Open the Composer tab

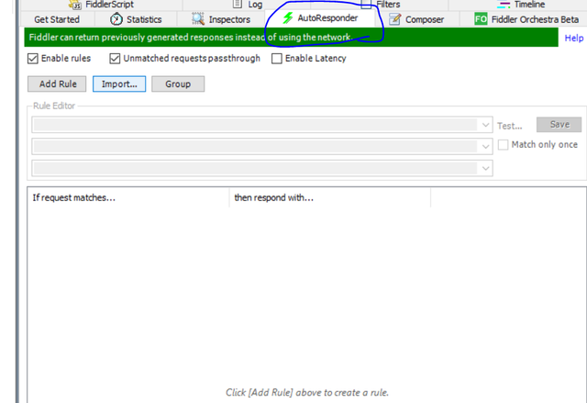(417, 19)
